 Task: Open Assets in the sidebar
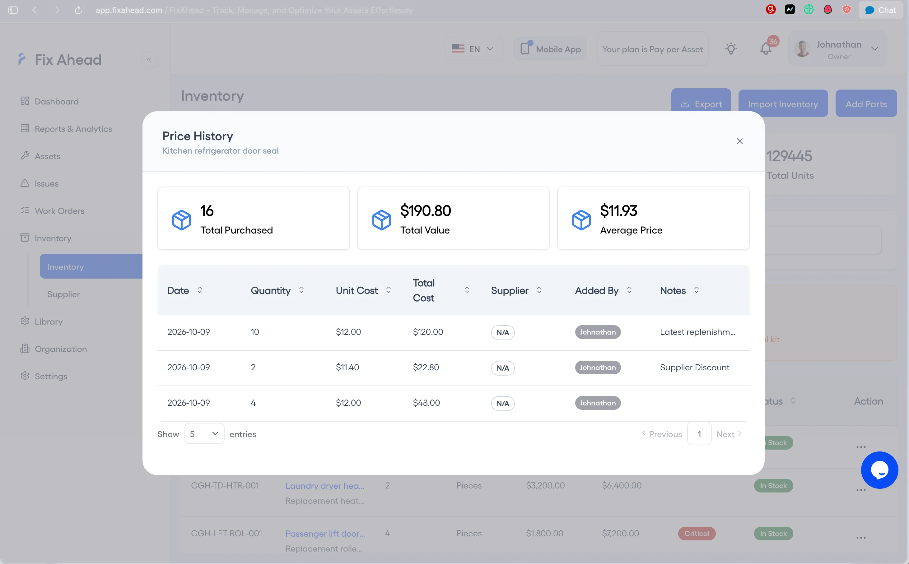click(x=40, y=156)
